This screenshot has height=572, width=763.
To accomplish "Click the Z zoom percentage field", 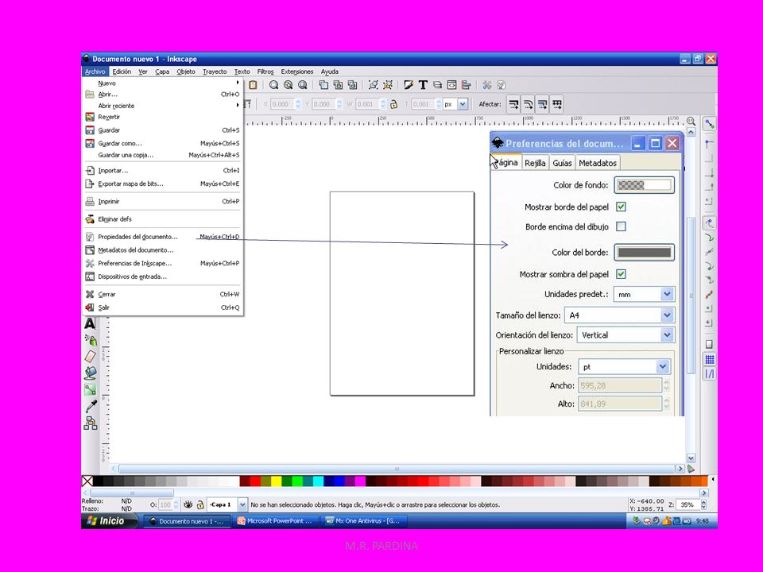I will (x=687, y=505).
